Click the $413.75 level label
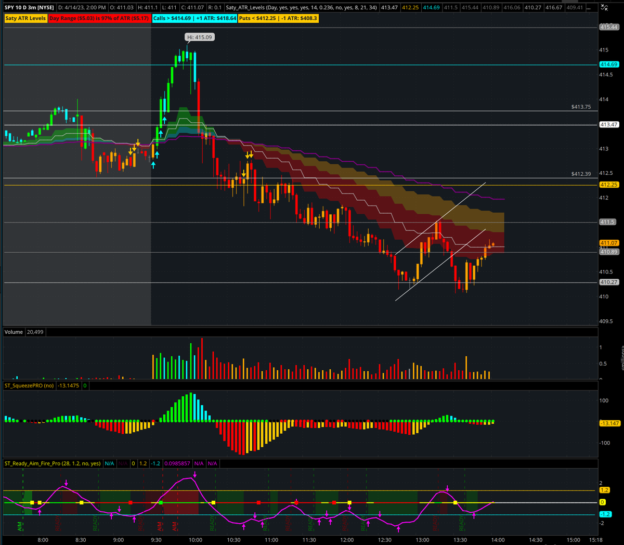This screenshot has width=624, height=545. (581, 107)
